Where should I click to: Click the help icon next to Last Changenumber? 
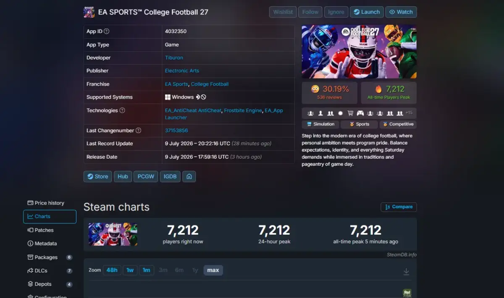tap(138, 131)
